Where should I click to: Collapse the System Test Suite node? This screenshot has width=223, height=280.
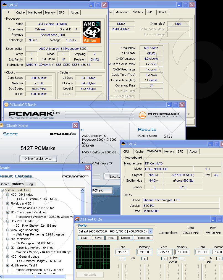pos(2,190)
